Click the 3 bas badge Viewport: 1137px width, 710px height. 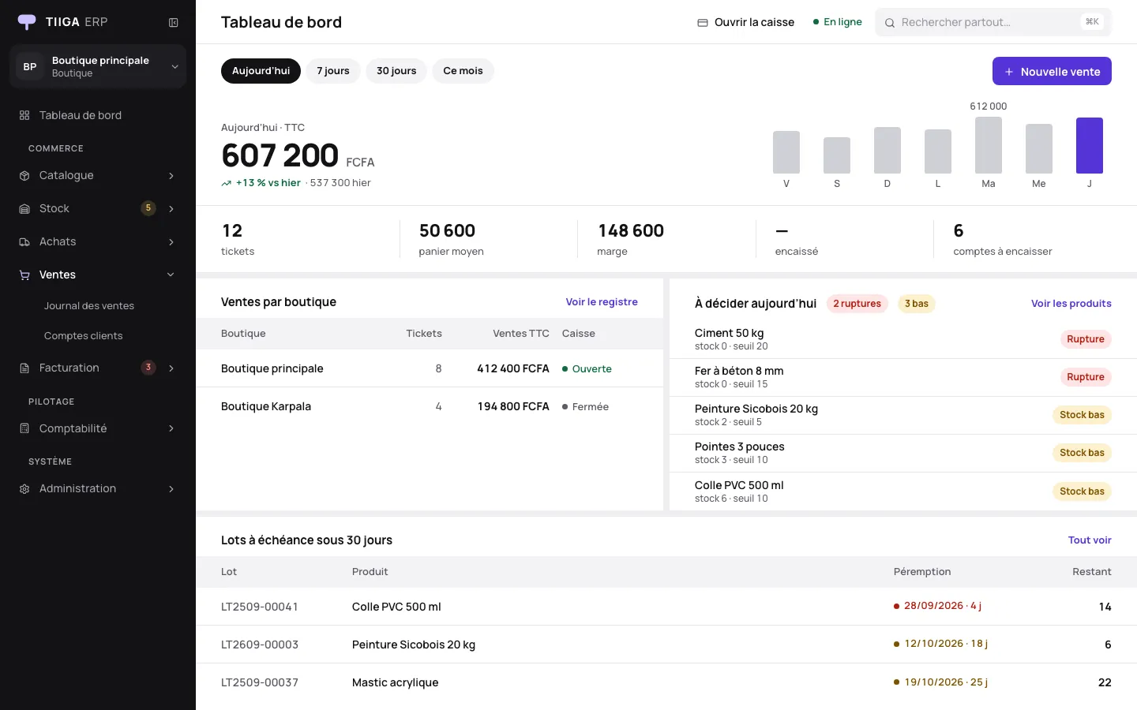(x=917, y=304)
